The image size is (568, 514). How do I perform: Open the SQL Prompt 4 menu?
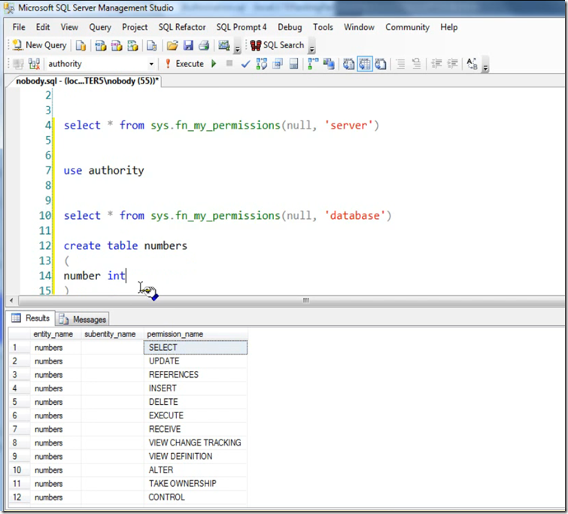pos(241,27)
